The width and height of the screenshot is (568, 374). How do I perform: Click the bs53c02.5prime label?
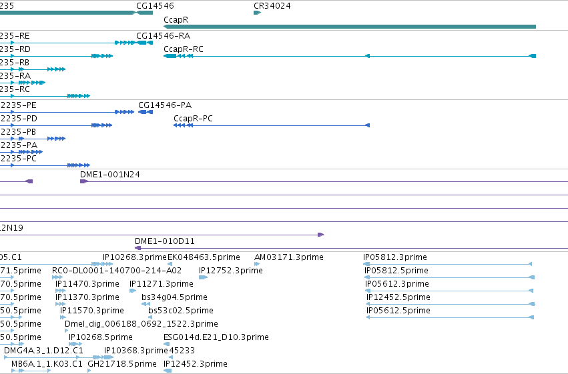[x=181, y=311]
